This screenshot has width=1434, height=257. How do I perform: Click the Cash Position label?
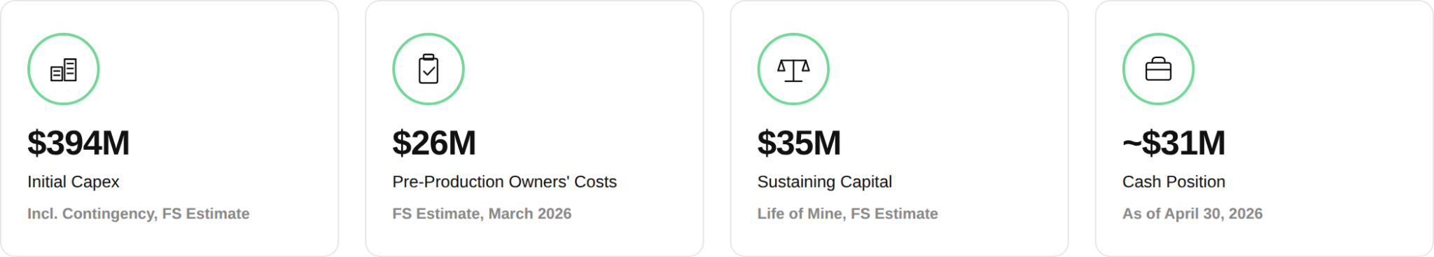(1174, 182)
